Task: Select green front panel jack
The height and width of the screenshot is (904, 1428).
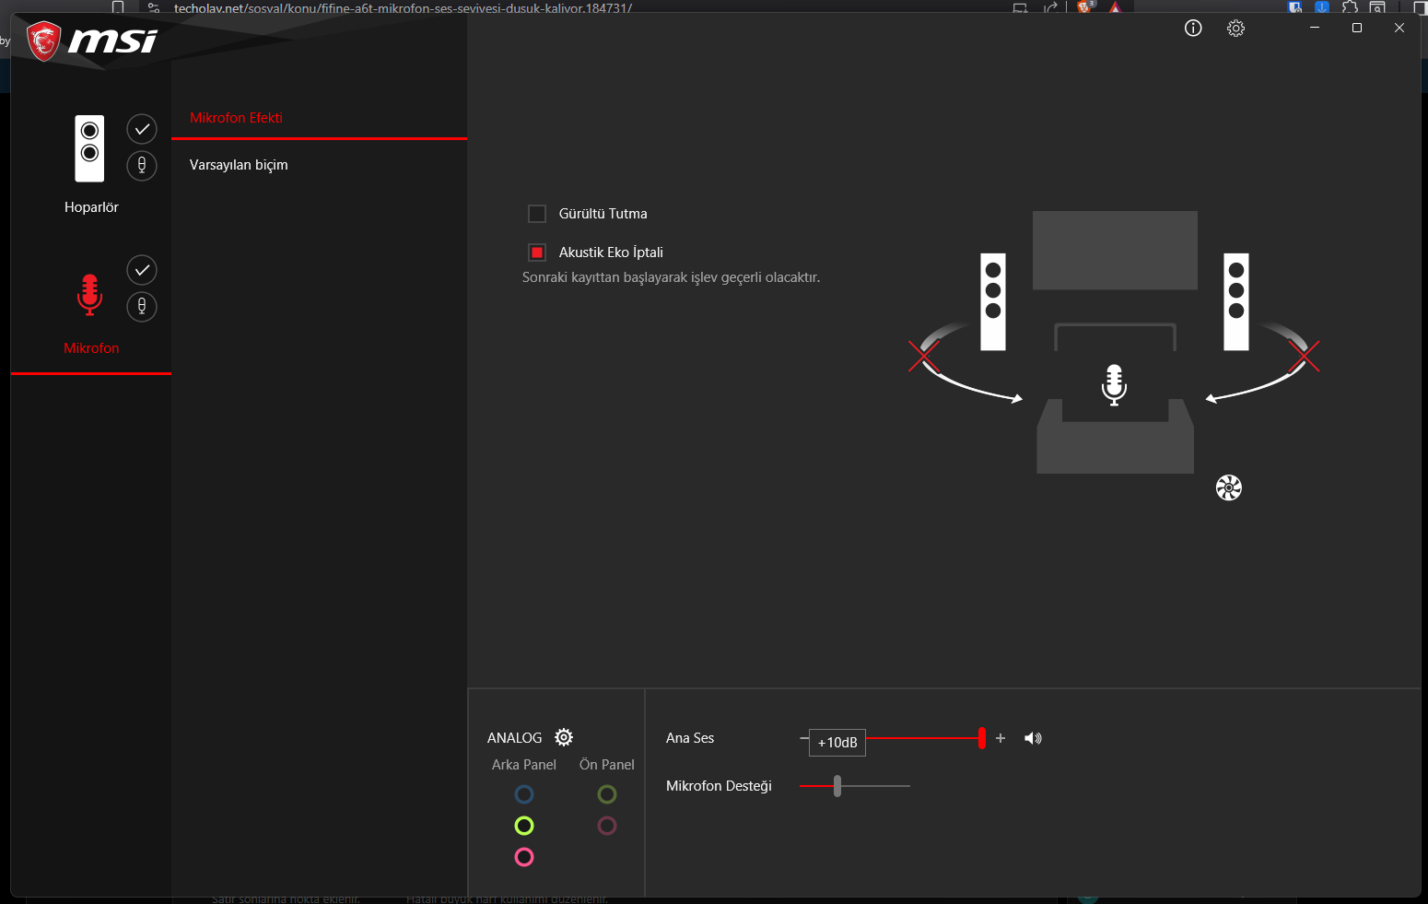Action: 607,794
